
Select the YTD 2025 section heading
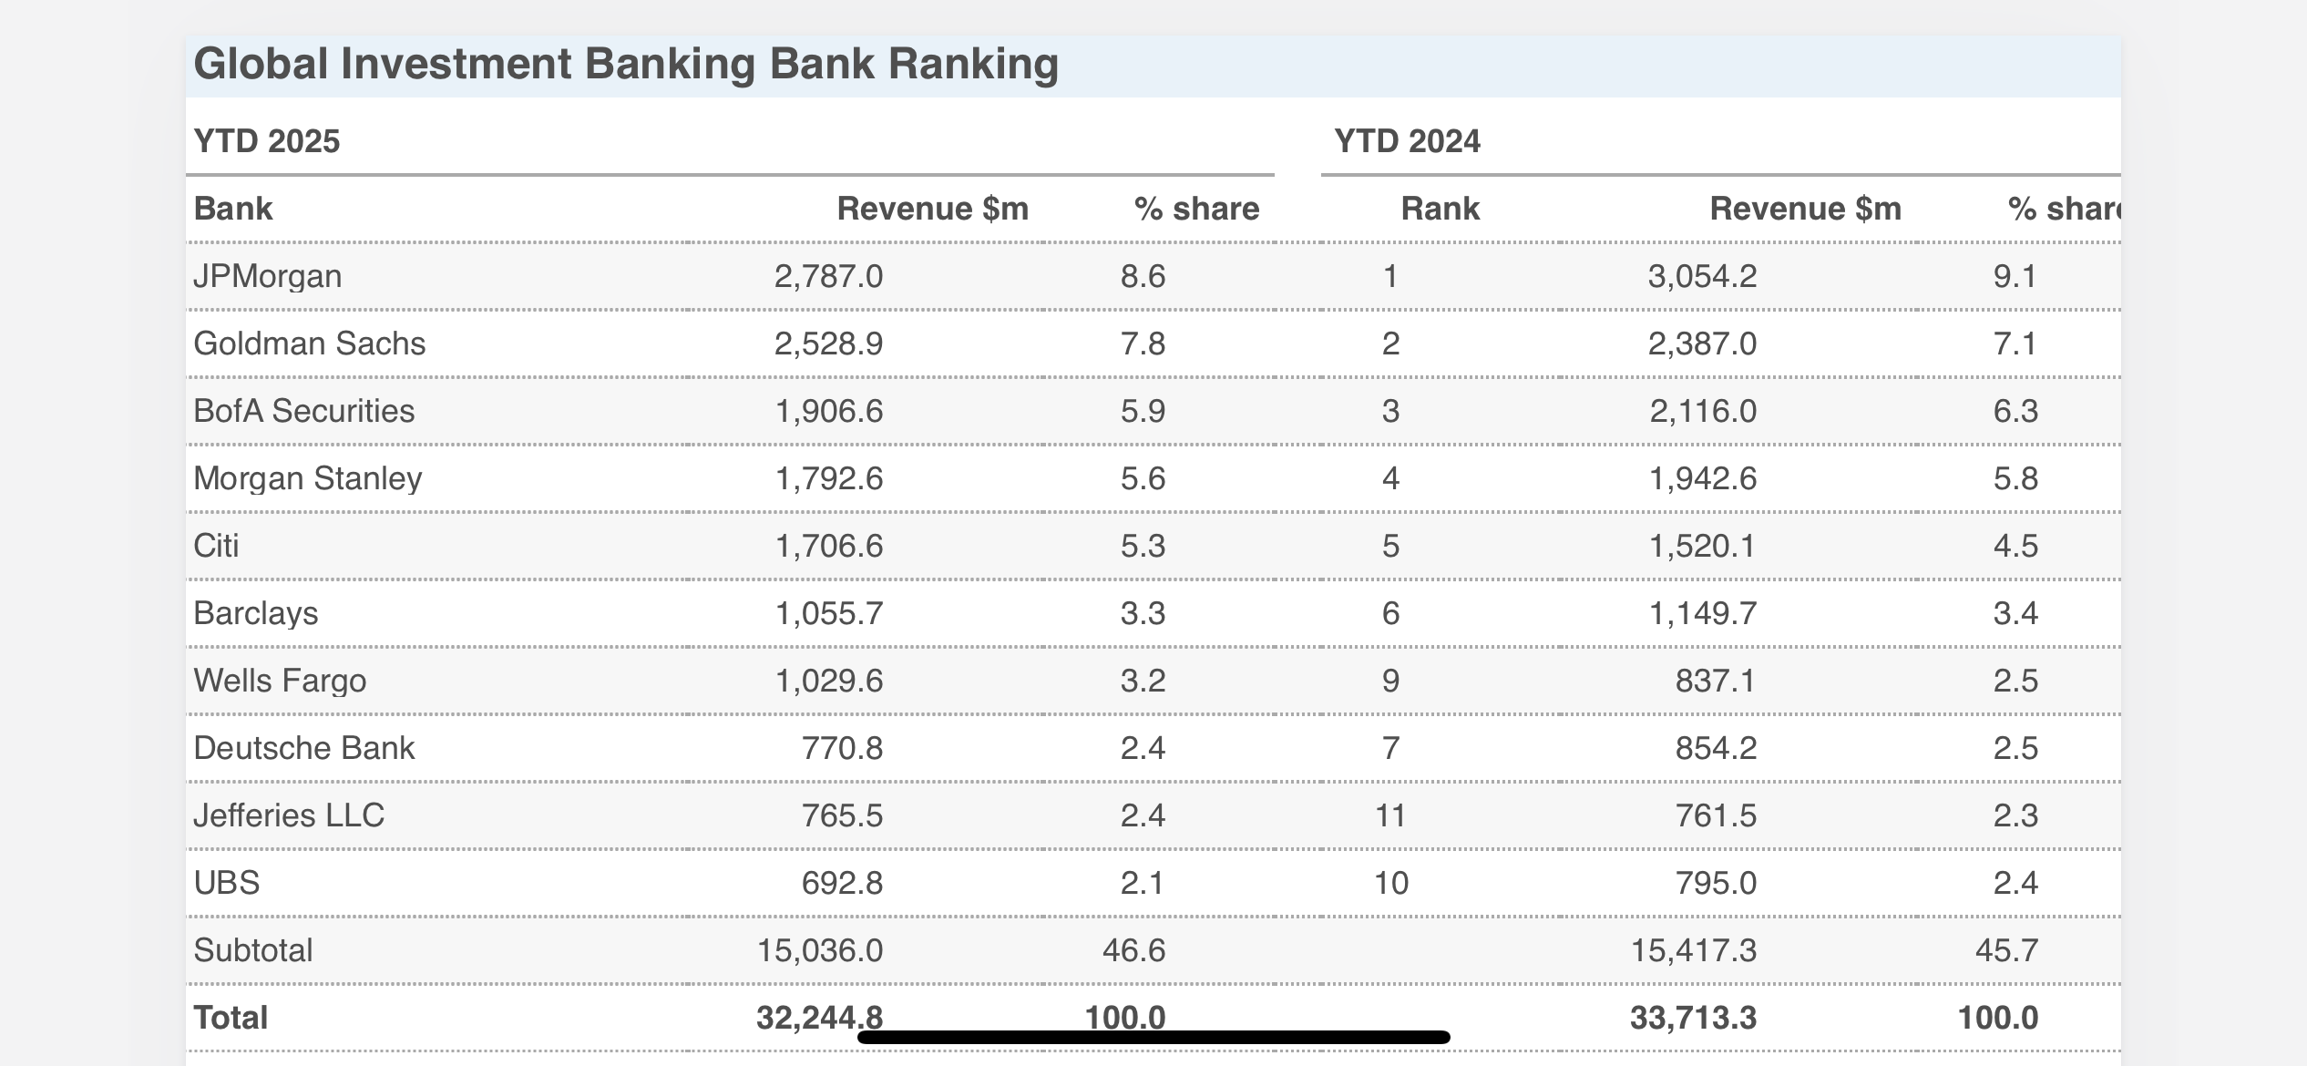(266, 141)
